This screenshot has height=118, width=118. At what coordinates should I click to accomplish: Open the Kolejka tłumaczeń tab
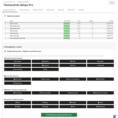tap(38, 10)
